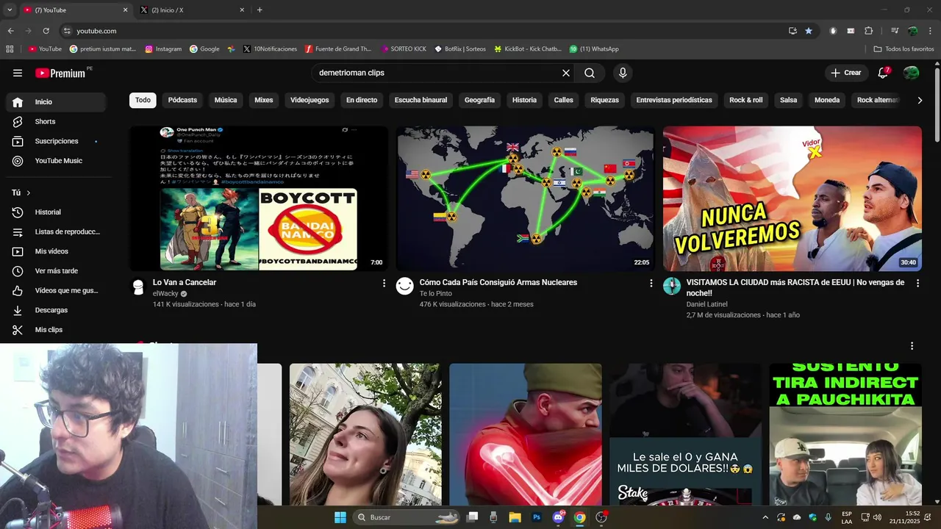This screenshot has height=529, width=941.
Task: Open options for VISITAMOS LA CIUDAD video
Action: 917,283
